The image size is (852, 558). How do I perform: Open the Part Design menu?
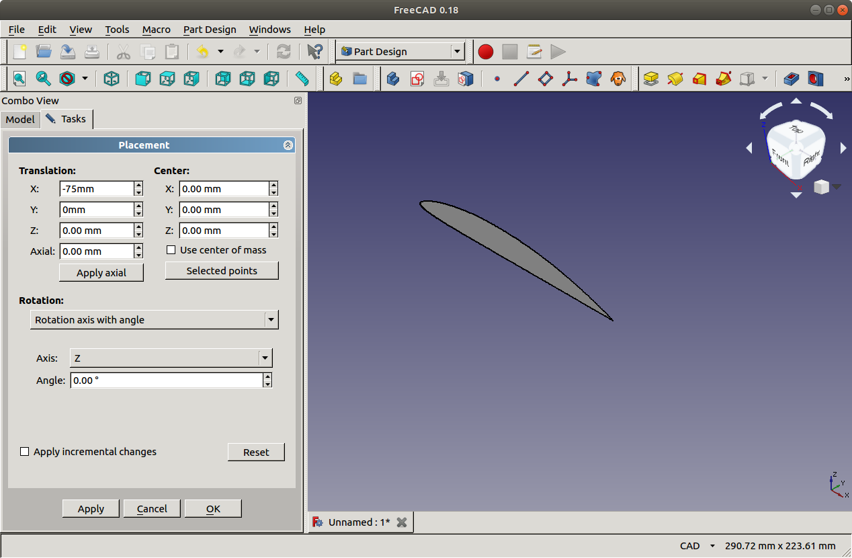(210, 30)
